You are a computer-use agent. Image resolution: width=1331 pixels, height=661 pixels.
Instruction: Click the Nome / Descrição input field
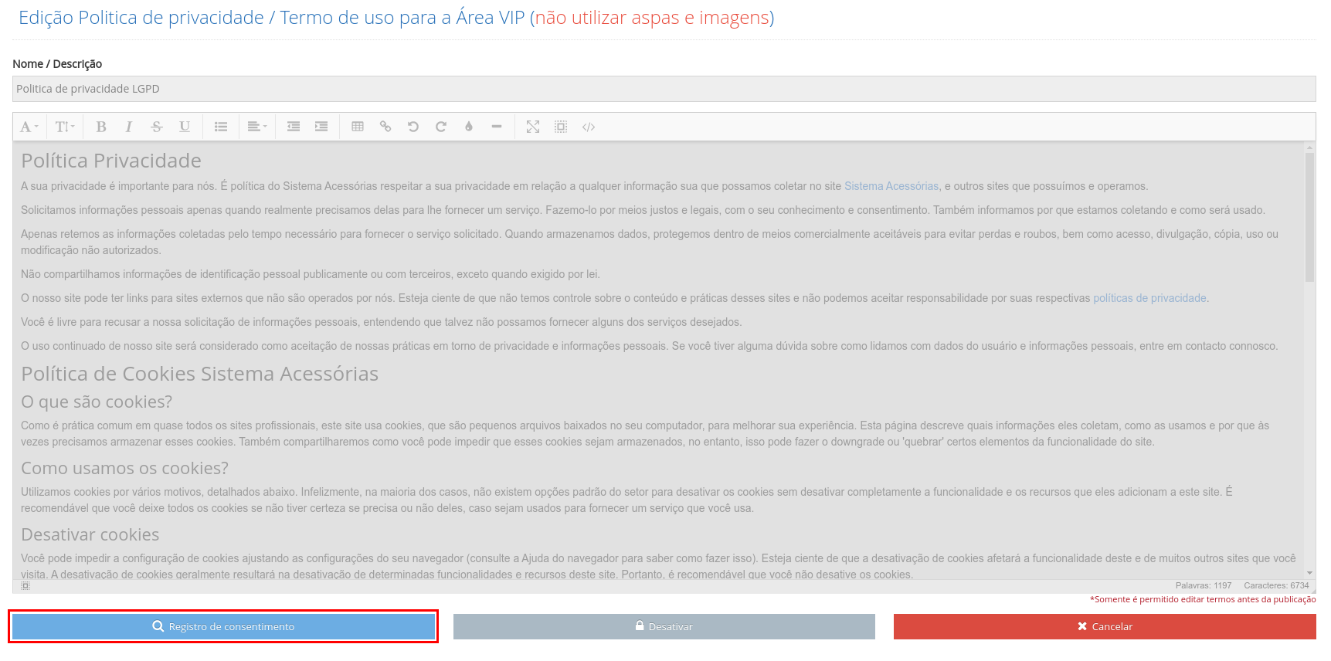[664, 89]
